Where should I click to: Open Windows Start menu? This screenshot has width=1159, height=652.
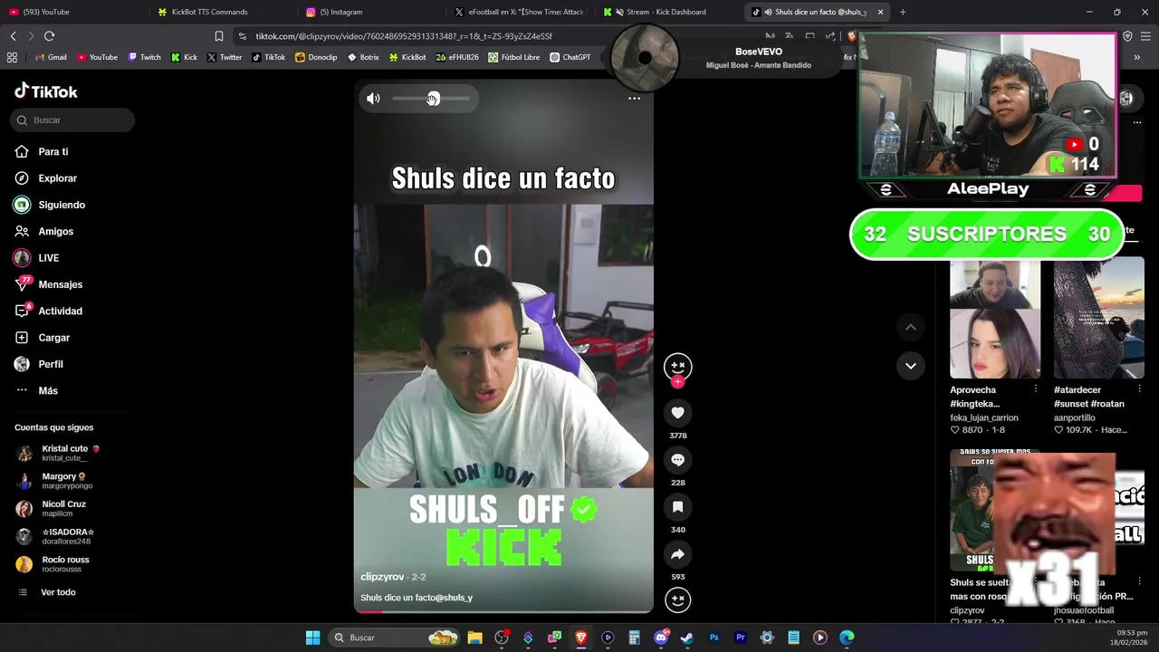312,638
